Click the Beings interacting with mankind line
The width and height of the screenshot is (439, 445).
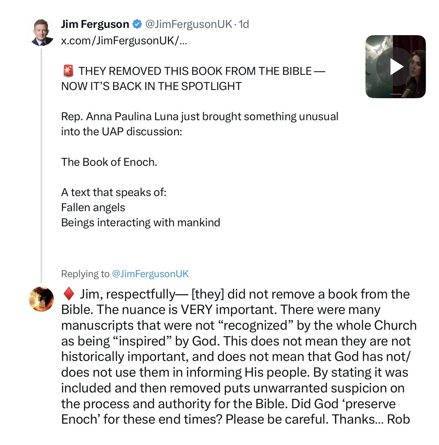click(140, 223)
